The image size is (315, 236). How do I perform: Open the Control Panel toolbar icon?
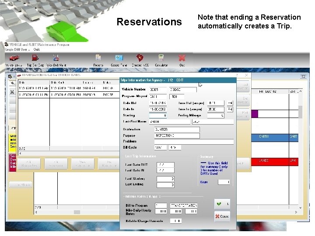pos(119,58)
